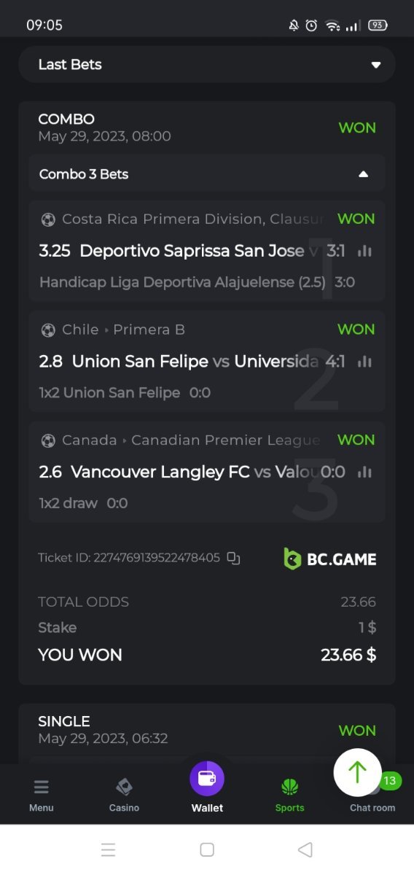Viewport: 414px width, 875px height.
Task: Select the Deportivo Saprissa San Jose bet row
Action: coord(207,251)
